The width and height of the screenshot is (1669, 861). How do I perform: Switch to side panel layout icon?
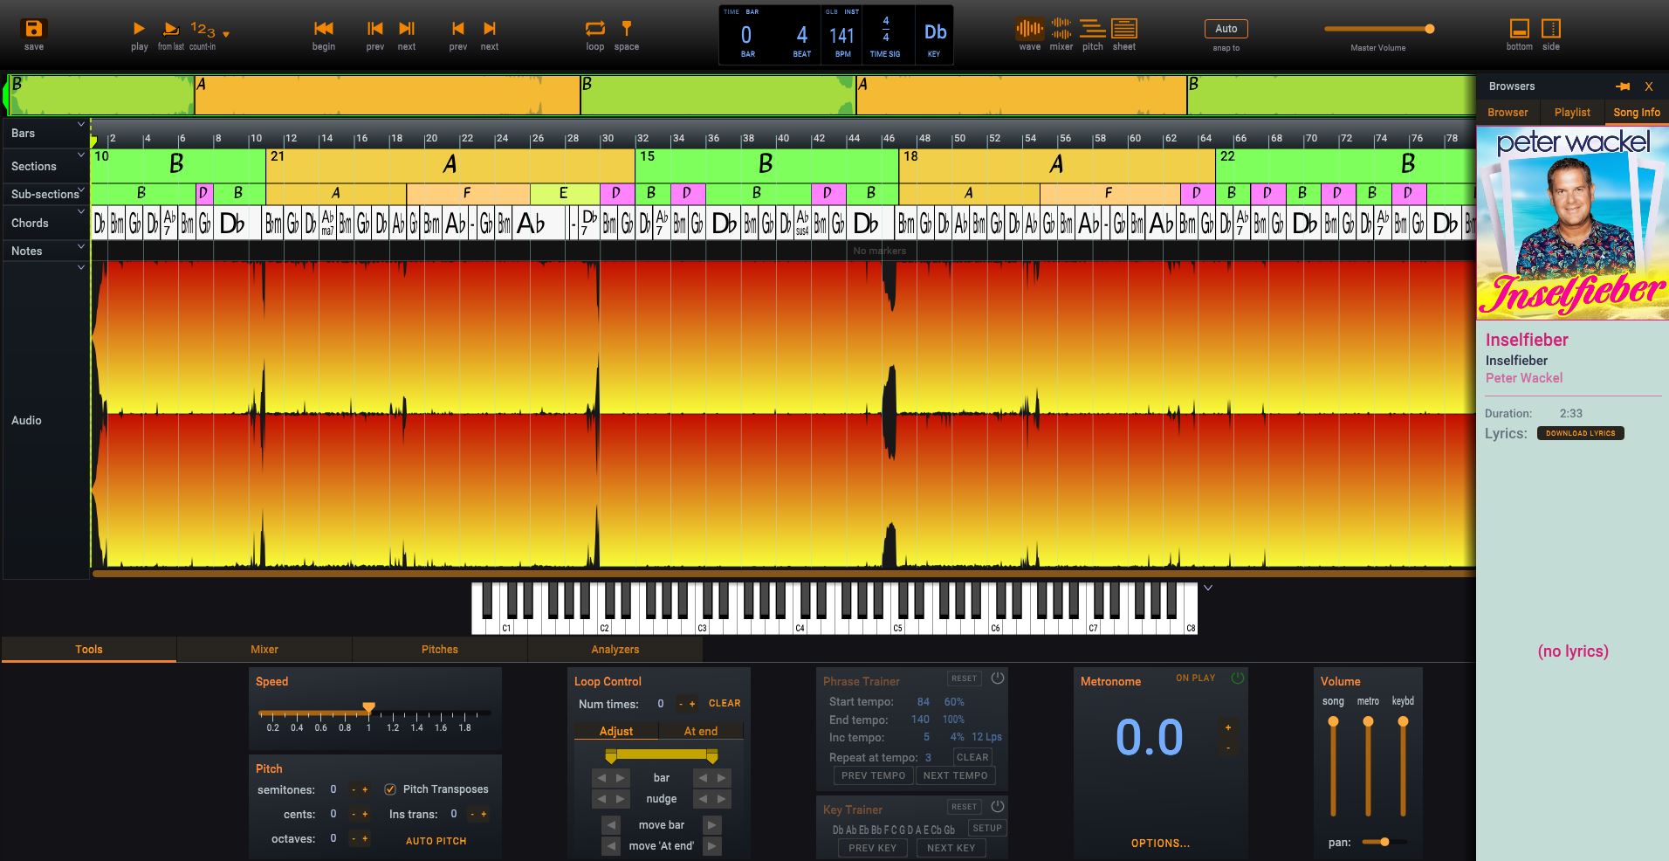pos(1550,29)
